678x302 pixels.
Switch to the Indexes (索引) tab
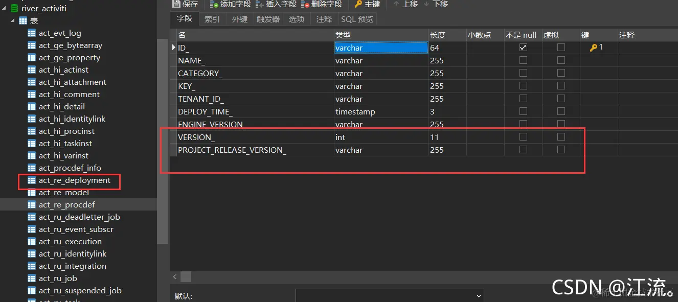pos(212,19)
